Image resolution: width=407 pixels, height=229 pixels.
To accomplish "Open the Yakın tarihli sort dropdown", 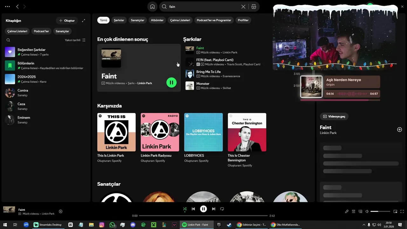I will click(75, 40).
